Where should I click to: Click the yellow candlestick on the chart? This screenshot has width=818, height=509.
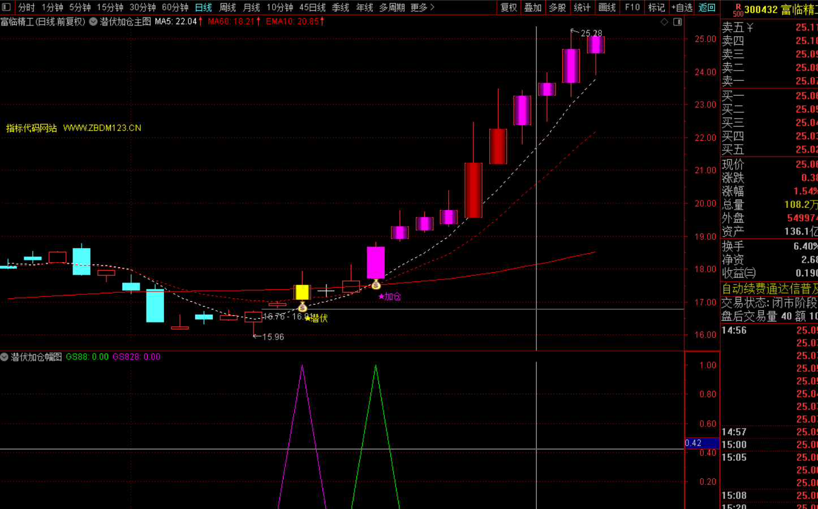(x=302, y=292)
